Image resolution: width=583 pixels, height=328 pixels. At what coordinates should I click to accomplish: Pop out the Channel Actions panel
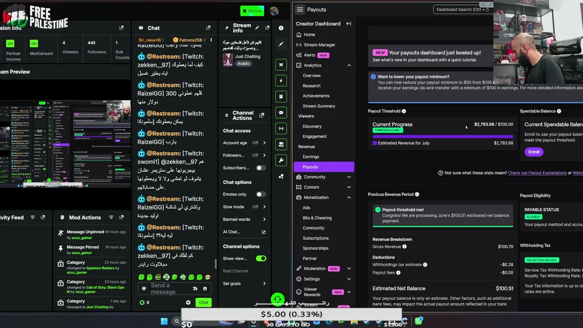261,115
